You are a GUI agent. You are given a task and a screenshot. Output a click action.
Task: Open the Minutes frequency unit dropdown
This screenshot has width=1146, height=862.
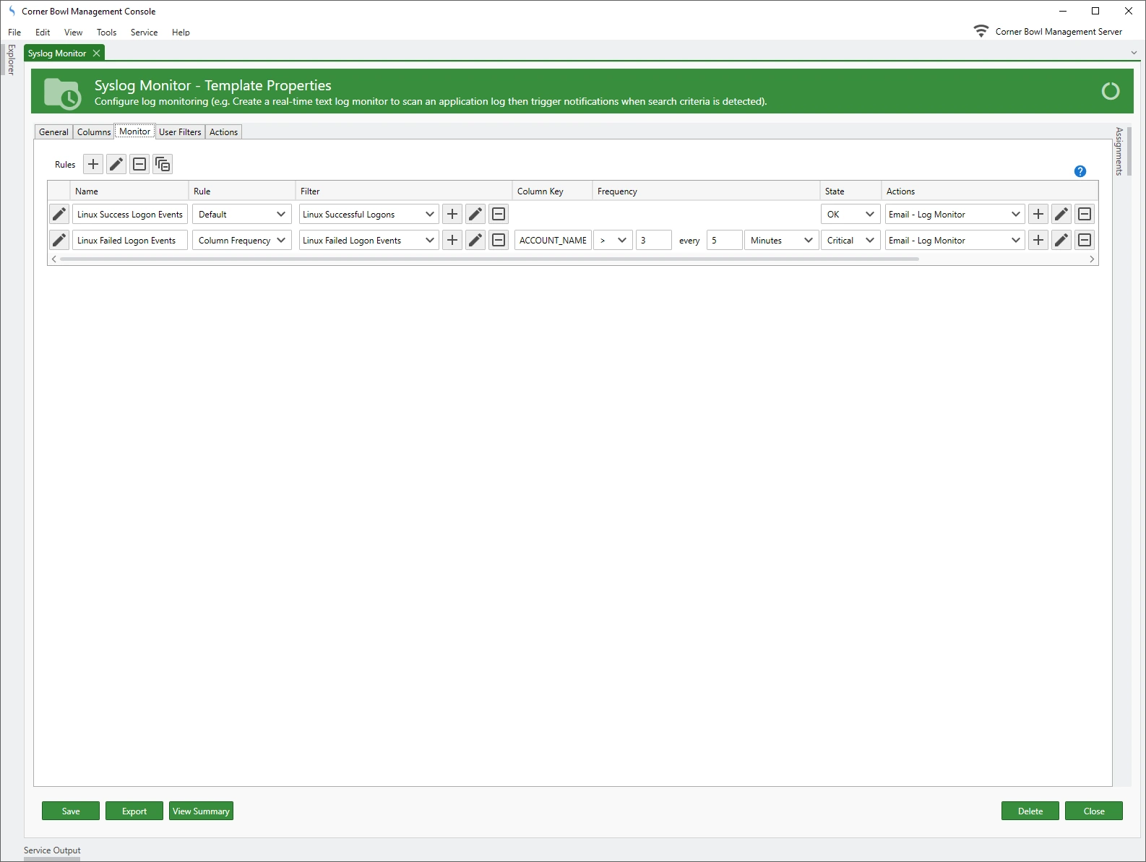pyautogui.click(x=808, y=241)
